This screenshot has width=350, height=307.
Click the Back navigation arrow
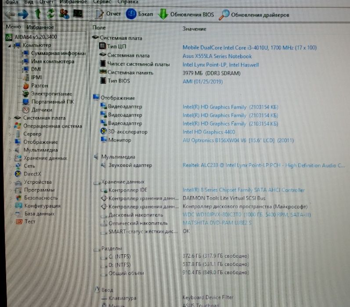click(x=10, y=14)
